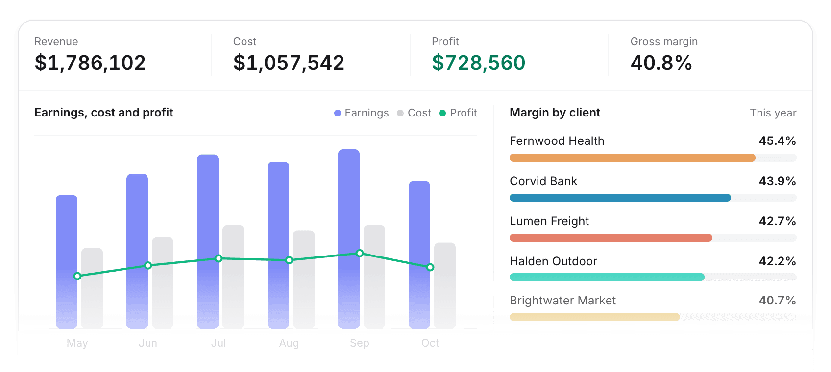Toggle the Earnings legend item

coord(361,113)
